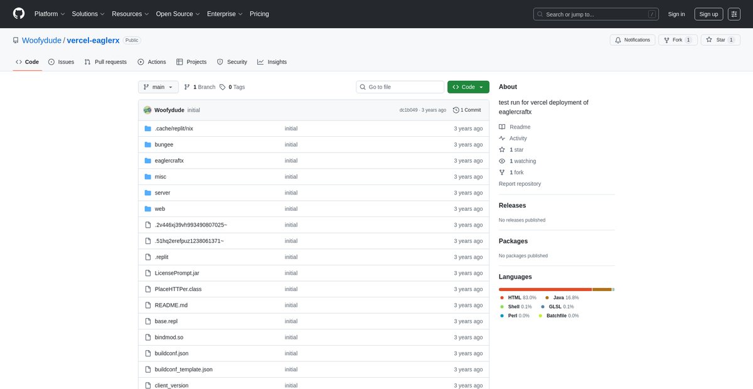Viewport: 753px width, 389px height.
Task: Switch to the Insights tab
Action: pos(272,62)
